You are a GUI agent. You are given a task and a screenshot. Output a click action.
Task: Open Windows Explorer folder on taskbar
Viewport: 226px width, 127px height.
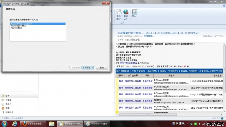[52, 124]
